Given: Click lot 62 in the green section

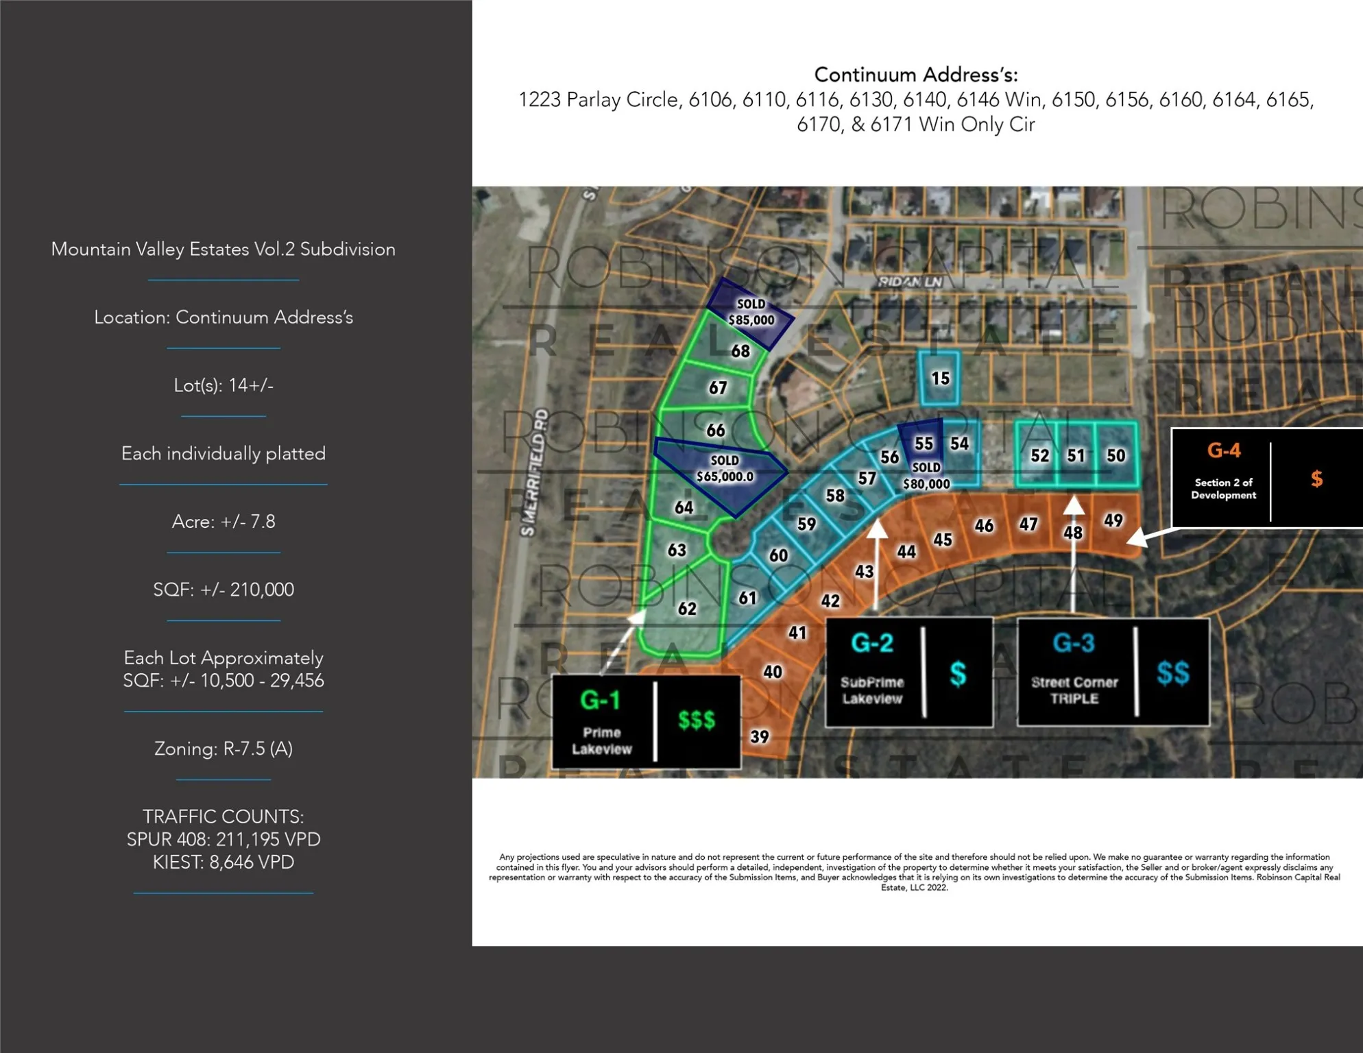Looking at the screenshot, I should click(686, 608).
